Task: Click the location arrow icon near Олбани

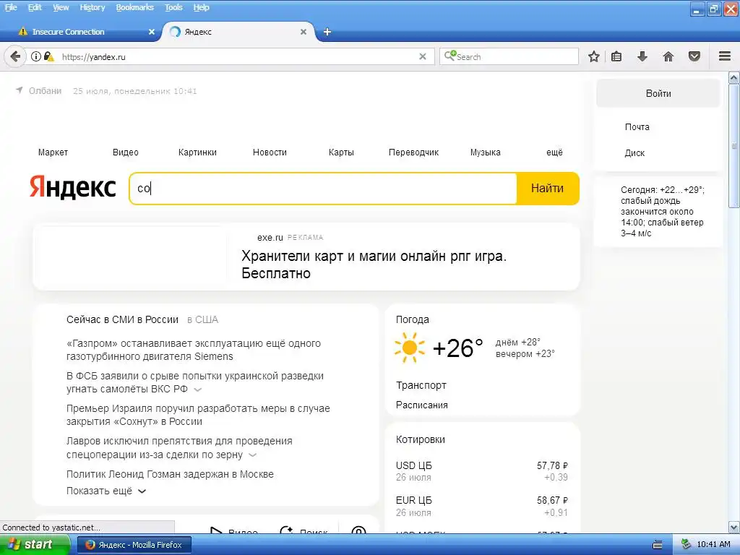Action: pyautogui.click(x=20, y=90)
